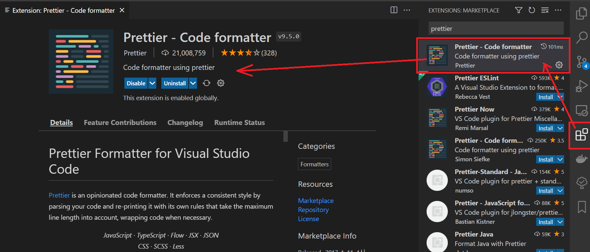The image size is (590, 252).
Task: Switch to the Changelog tab
Action: pos(185,123)
